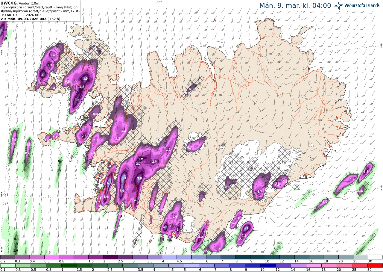
Task: Pick the upper legend swatch between 1 and 1.5
Action: point(81,257)
